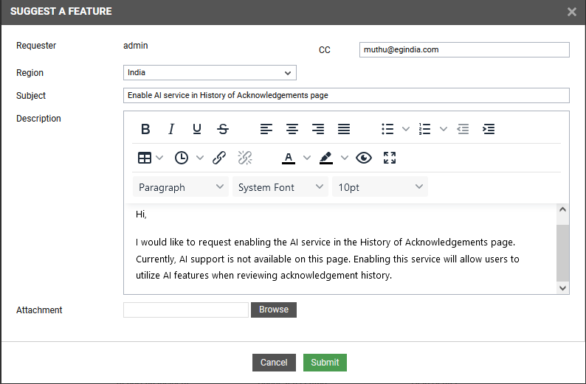Screen dimensions: 586x384
Task: Center align the text
Action: (292, 129)
